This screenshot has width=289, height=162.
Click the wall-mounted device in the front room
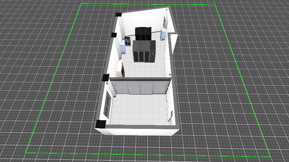[x=171, y=114]
